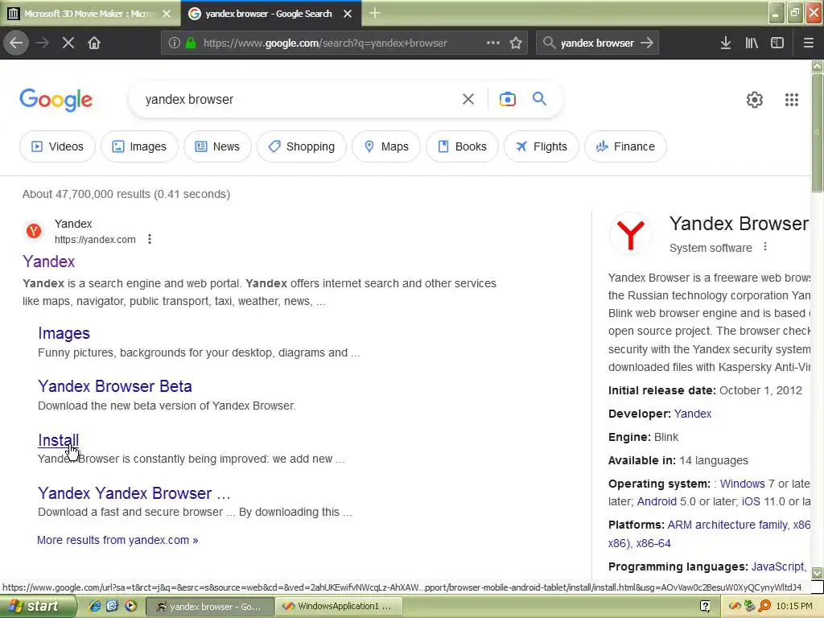Launch Internet Explorer from quick launch
The width and height of the screenshot is (824, 618).
pyautogui.click(x=95, y=606)
